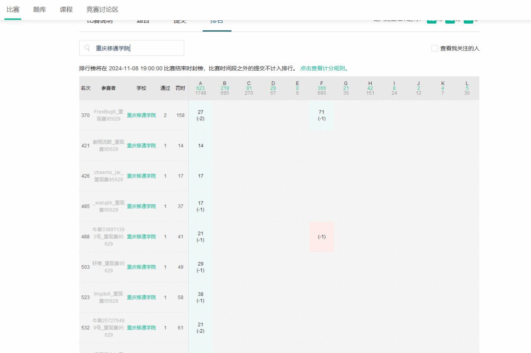
Task: Click the red failed F cell
Action: coord(322,237)
